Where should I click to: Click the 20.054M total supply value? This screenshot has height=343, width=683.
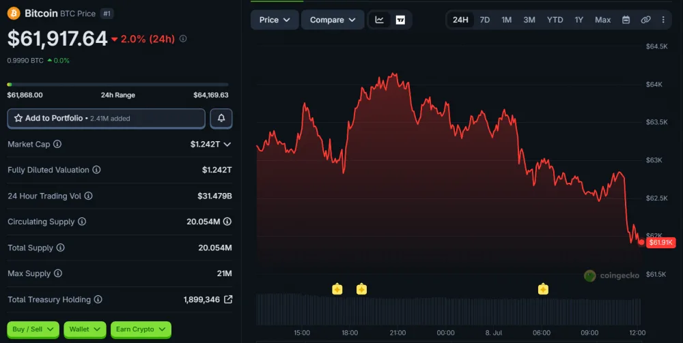click(215, 248)
